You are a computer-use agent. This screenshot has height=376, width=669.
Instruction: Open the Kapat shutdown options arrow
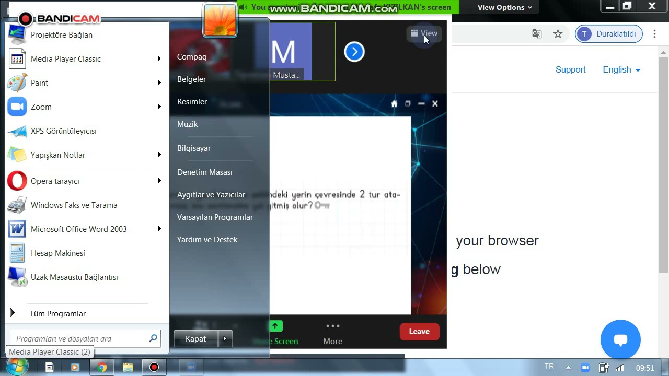coord(225,339)
